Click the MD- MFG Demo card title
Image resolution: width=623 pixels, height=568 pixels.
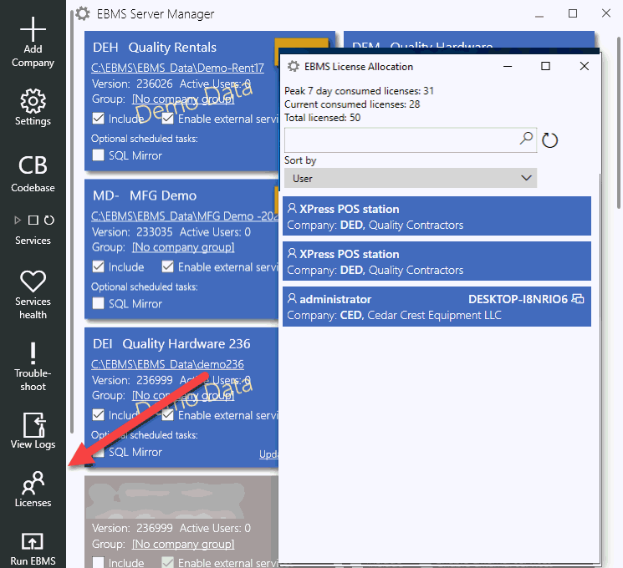tap(145, 195)
